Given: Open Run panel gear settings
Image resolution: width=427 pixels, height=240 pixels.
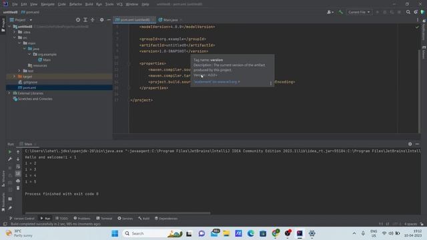Looking at the screenshot, I should pyautogui.click(x=410, y=144).
